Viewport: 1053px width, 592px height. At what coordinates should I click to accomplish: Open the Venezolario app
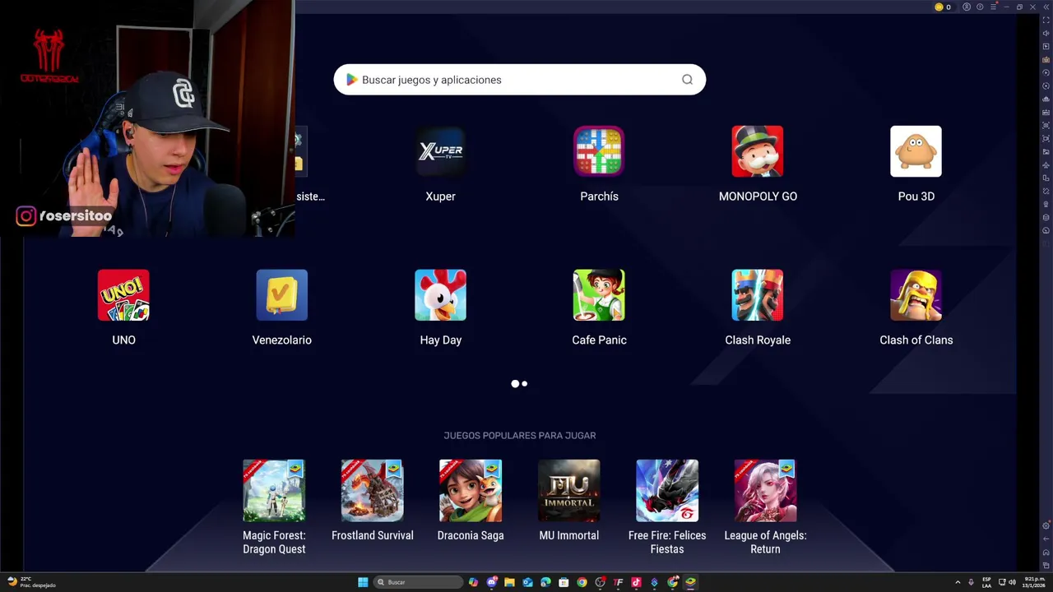point(281,295)
